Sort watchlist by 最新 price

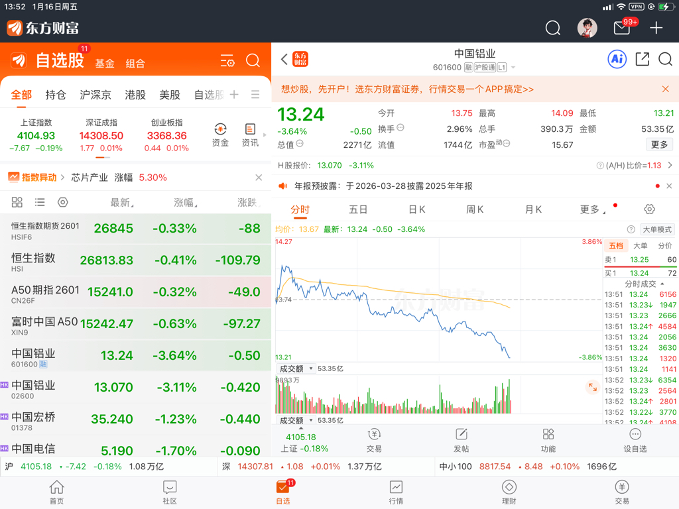[x=122, y=203]
